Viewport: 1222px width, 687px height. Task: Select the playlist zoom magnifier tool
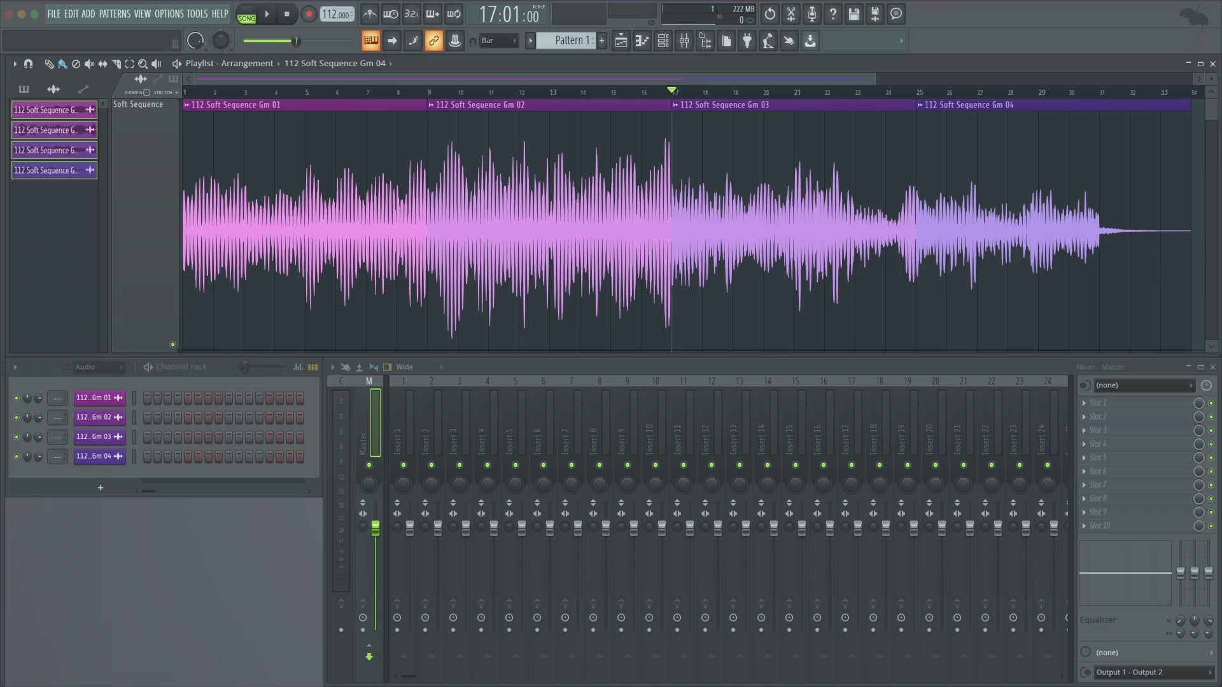point(143,64)
